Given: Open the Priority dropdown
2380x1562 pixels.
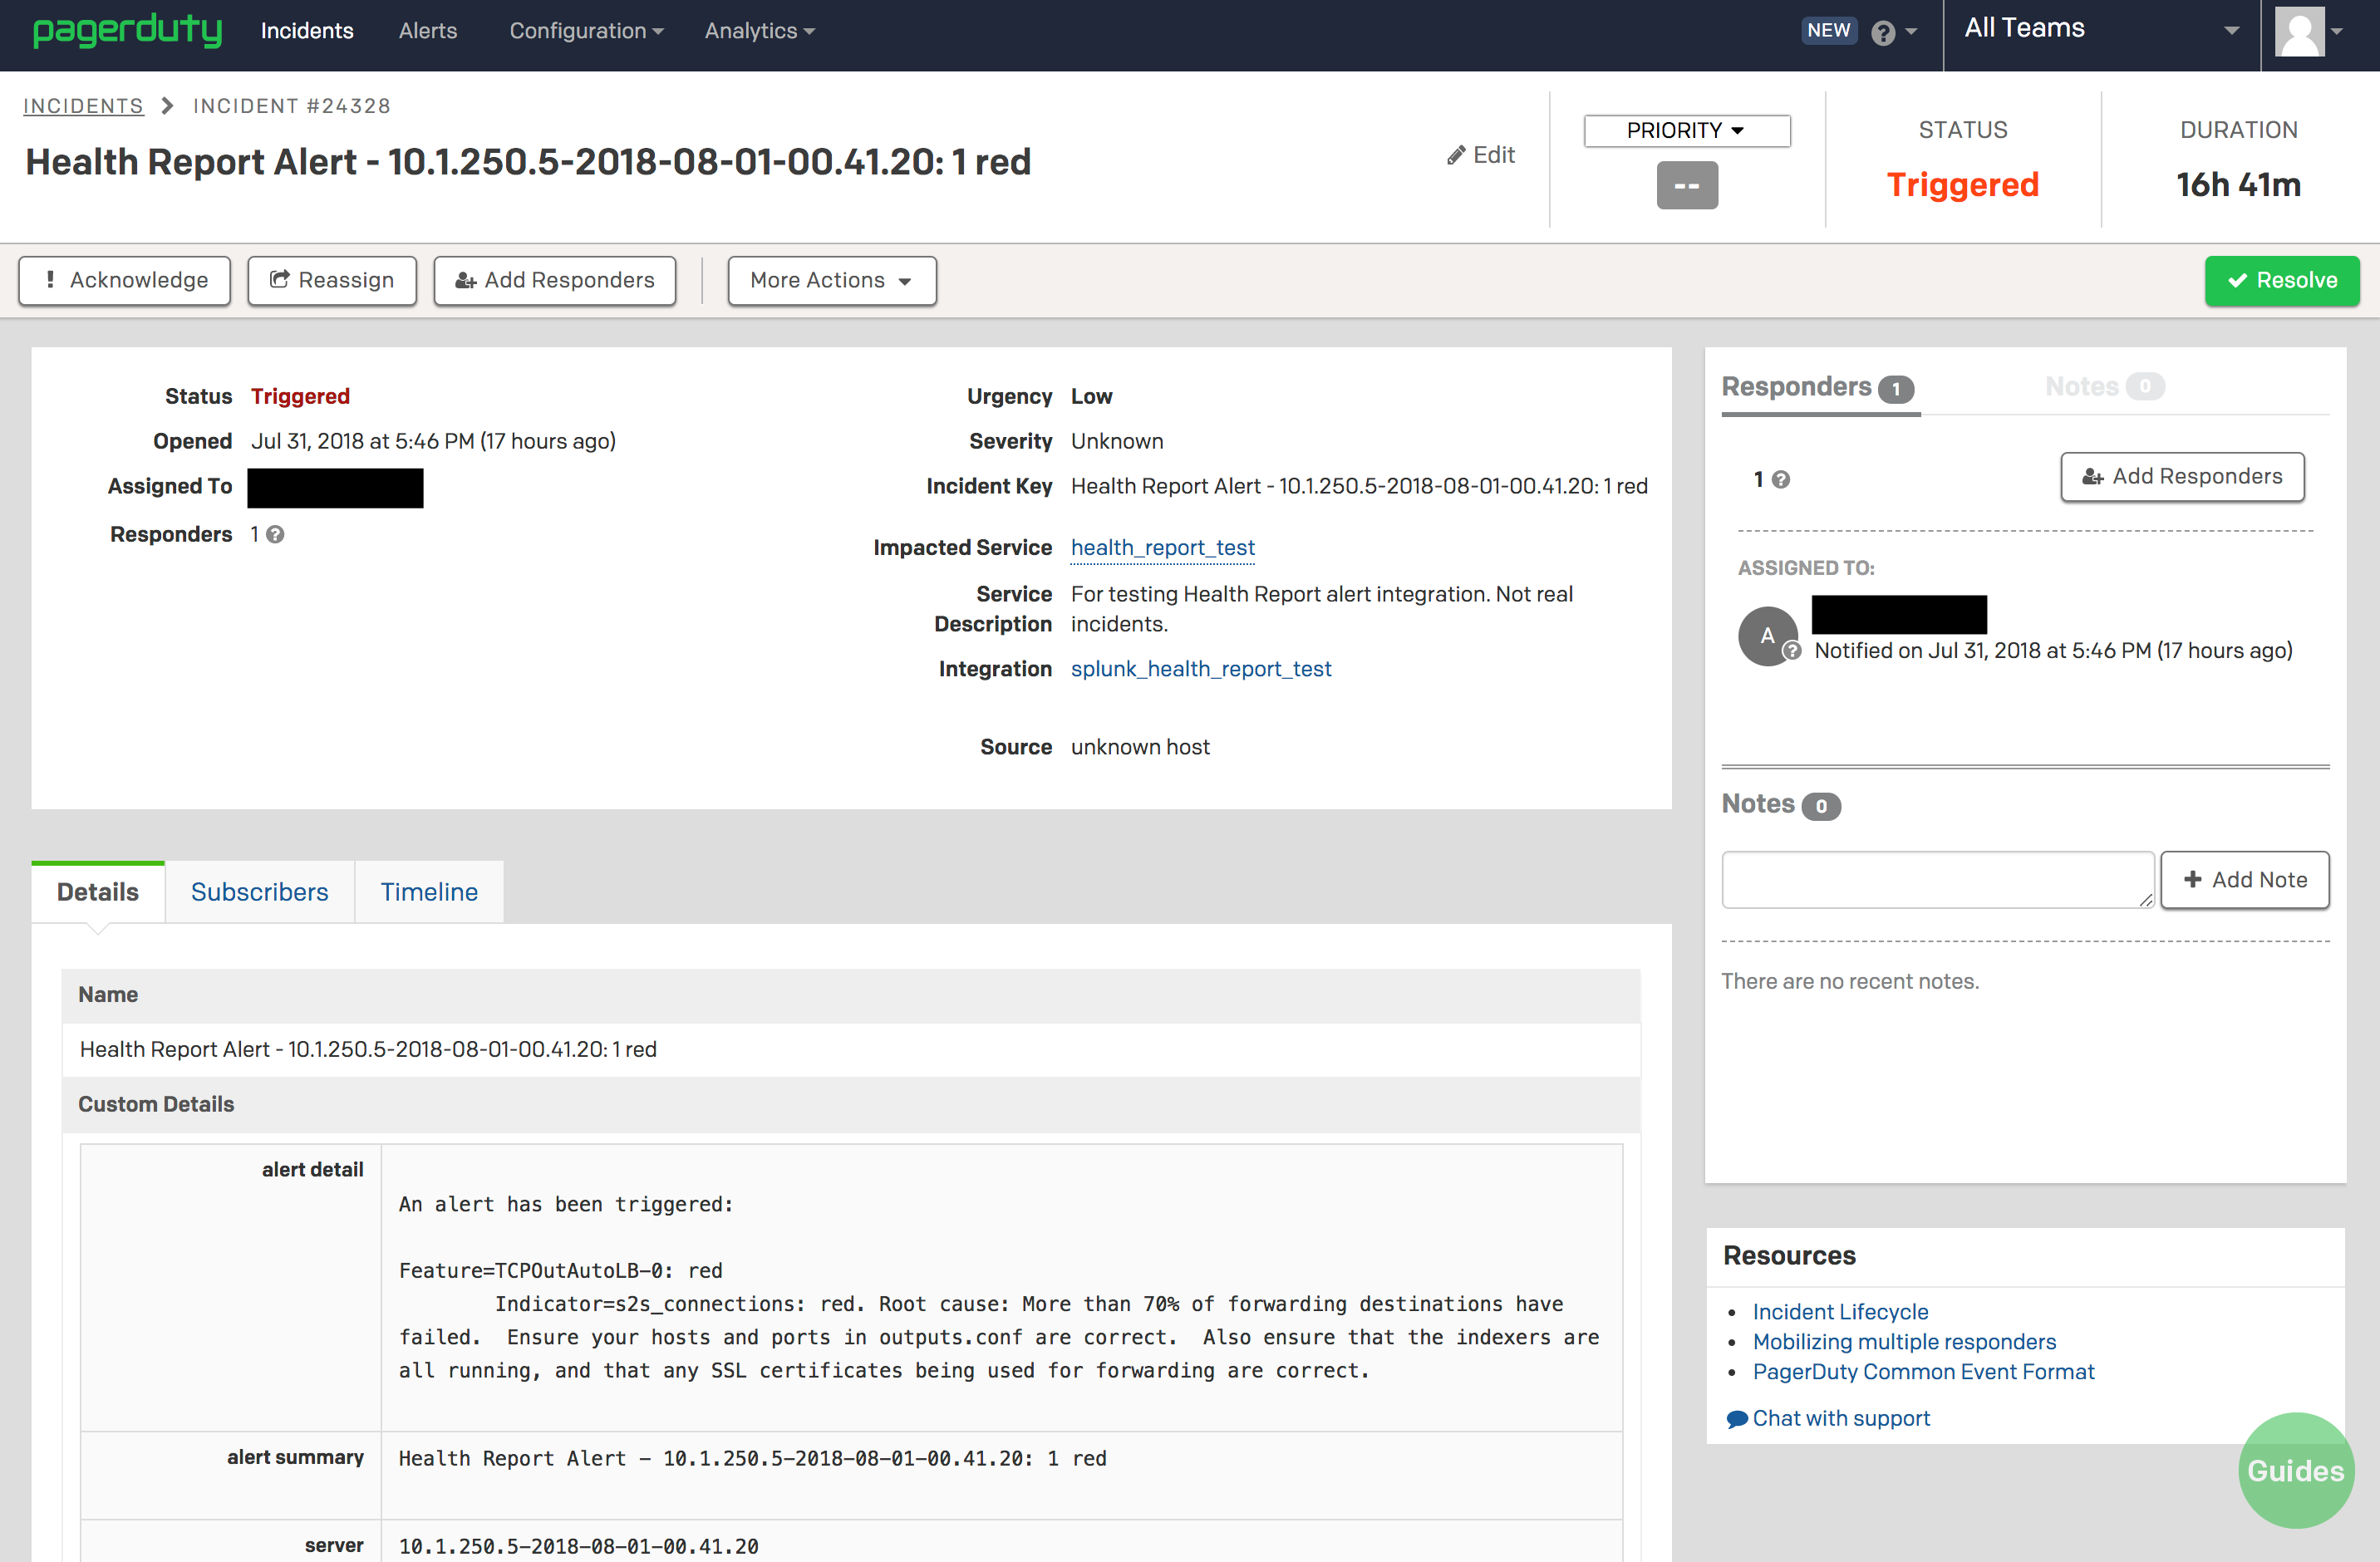Looking at the screenshot, I should (x=1686, y=130).
